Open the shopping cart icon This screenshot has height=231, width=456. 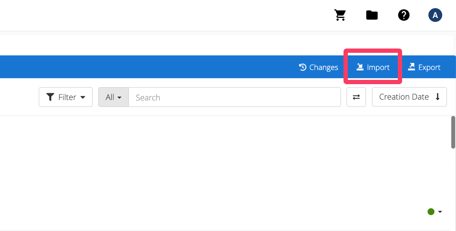pyautogui.click(x=340, y=15)
